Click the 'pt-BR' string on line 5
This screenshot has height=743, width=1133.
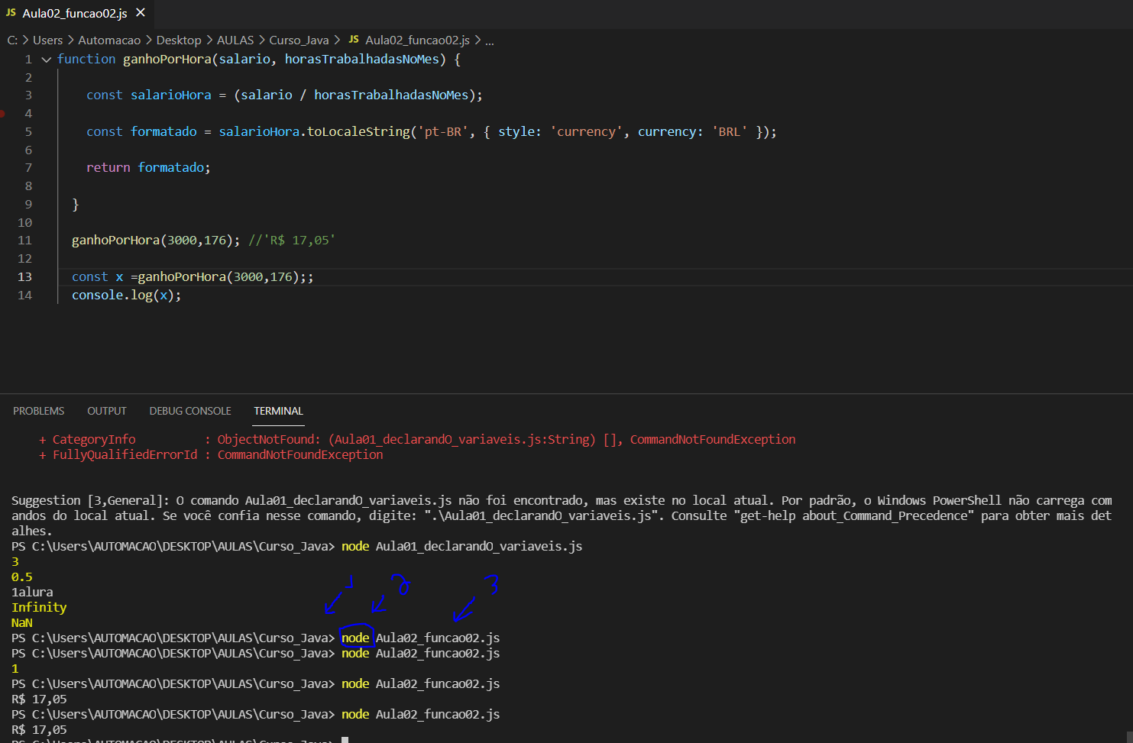[443, 132]
